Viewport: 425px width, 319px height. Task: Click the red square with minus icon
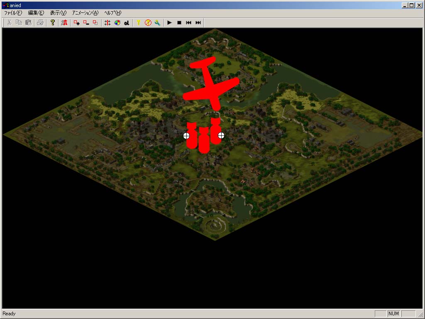pyautogui.click(x=86, y=22)
